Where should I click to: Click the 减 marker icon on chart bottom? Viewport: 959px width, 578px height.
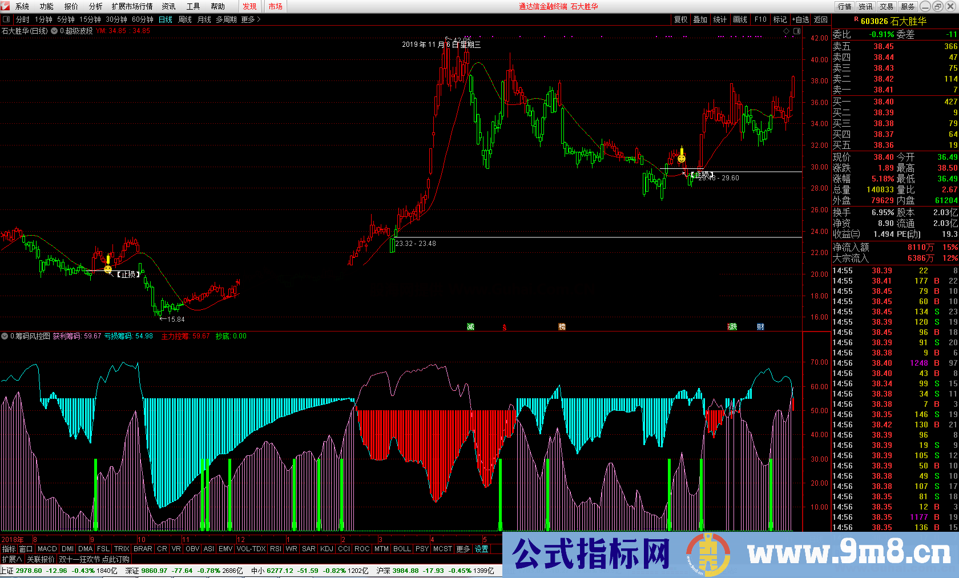pos(470,327)
